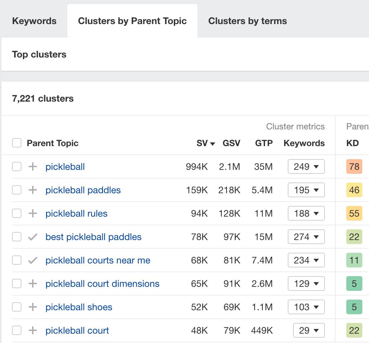369x343 pixels.
Task: Click the checkmark icon next to best pickleball paddles
Action: coord(32,237)
